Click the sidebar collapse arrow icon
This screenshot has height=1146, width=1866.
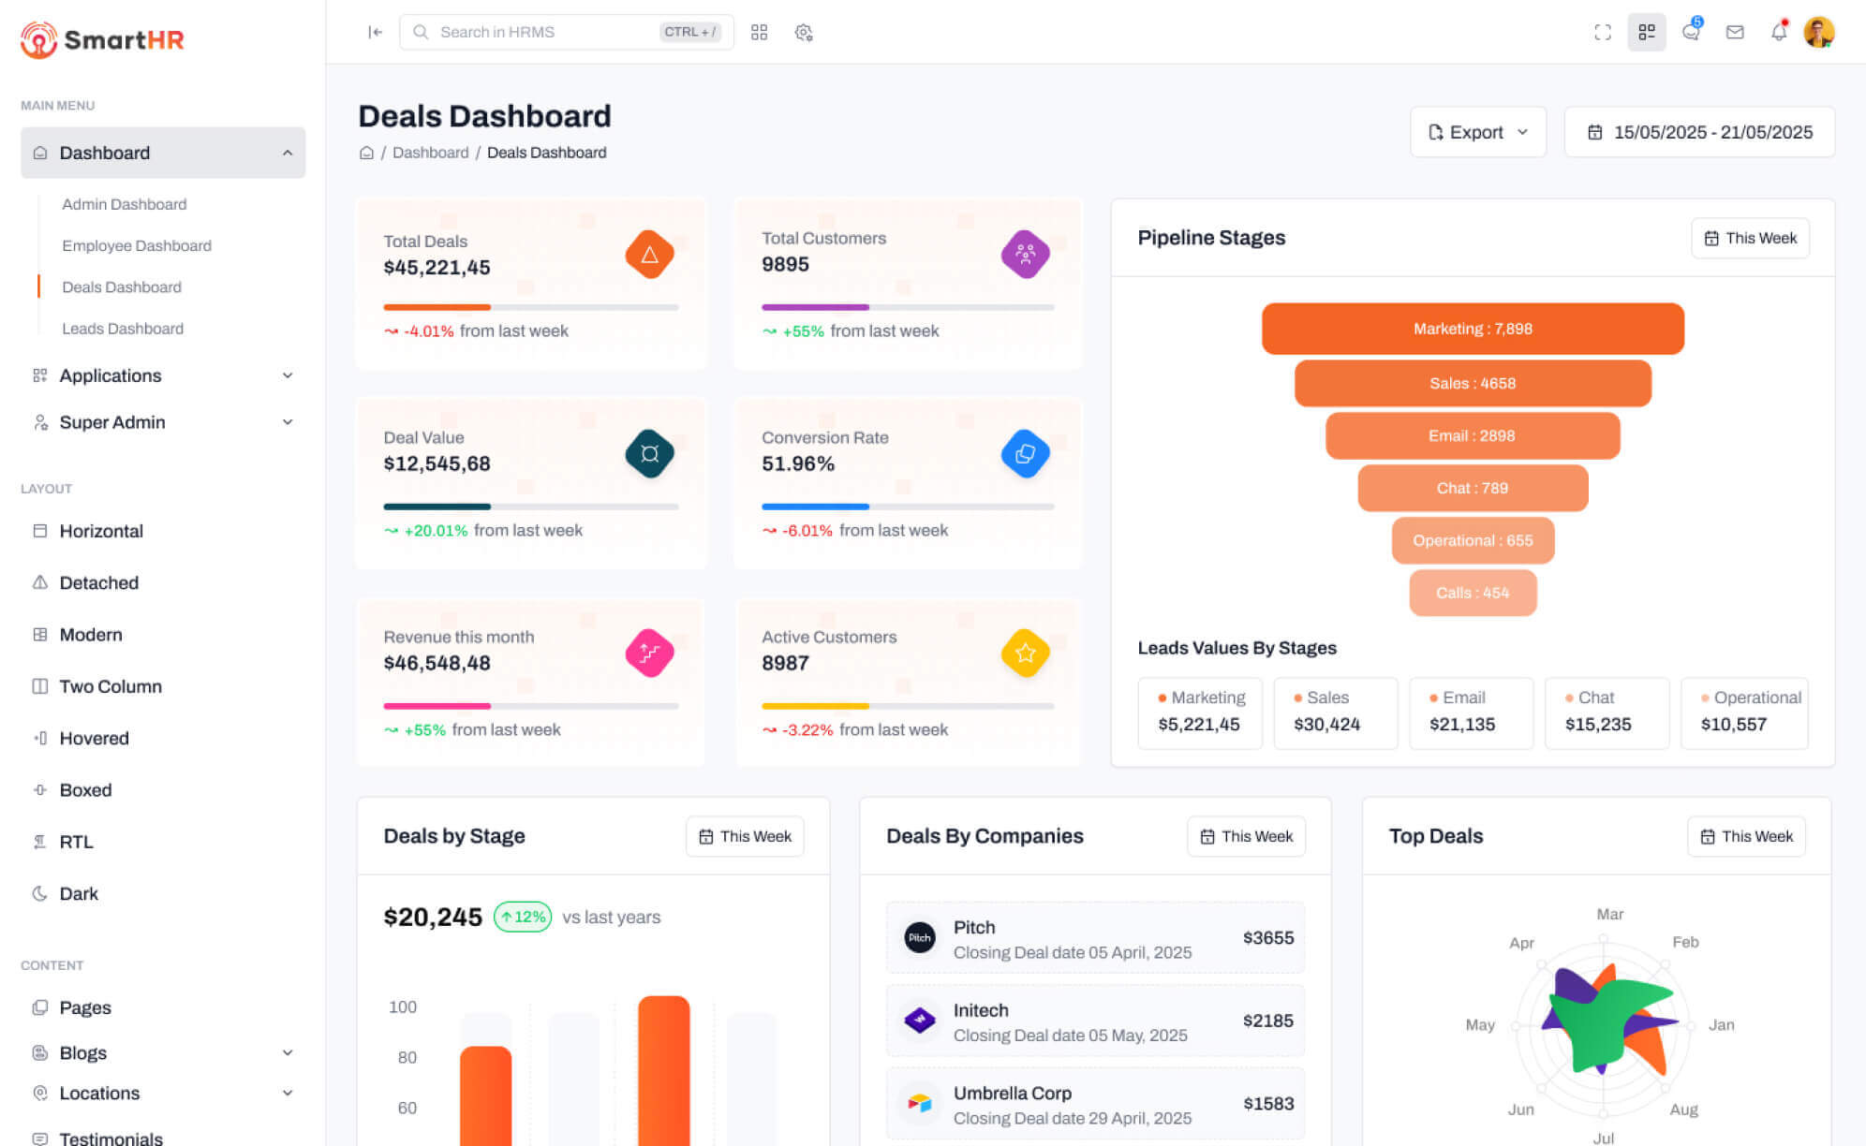tap(375, 32)
